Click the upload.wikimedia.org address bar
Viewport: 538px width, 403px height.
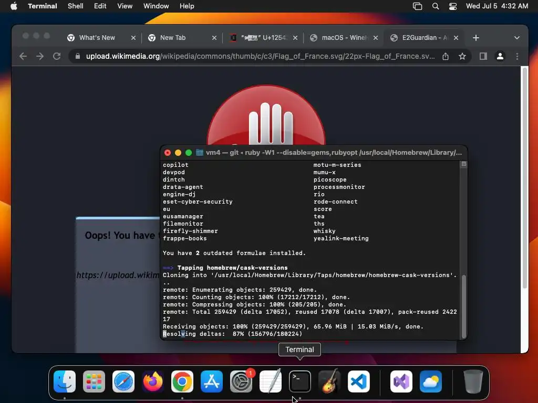(260, 56)
